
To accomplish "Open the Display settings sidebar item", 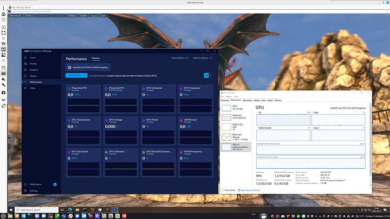I will click(x=34, y=76).
